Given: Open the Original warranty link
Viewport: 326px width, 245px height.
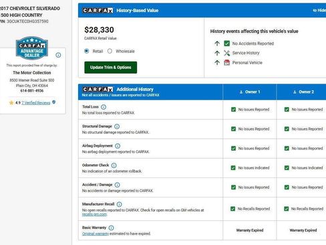Looking at the screenshot, I should click(96, 234).
